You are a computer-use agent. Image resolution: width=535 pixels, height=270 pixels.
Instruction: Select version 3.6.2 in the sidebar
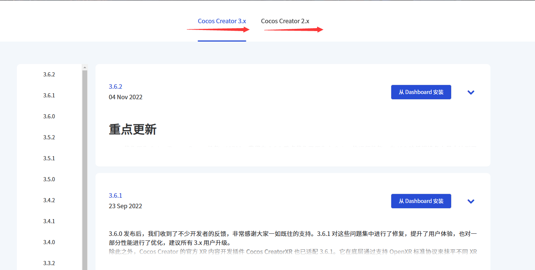49,74
